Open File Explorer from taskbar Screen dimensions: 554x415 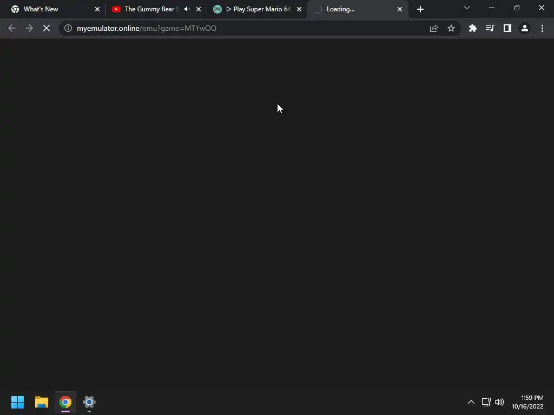click(41, 402)
